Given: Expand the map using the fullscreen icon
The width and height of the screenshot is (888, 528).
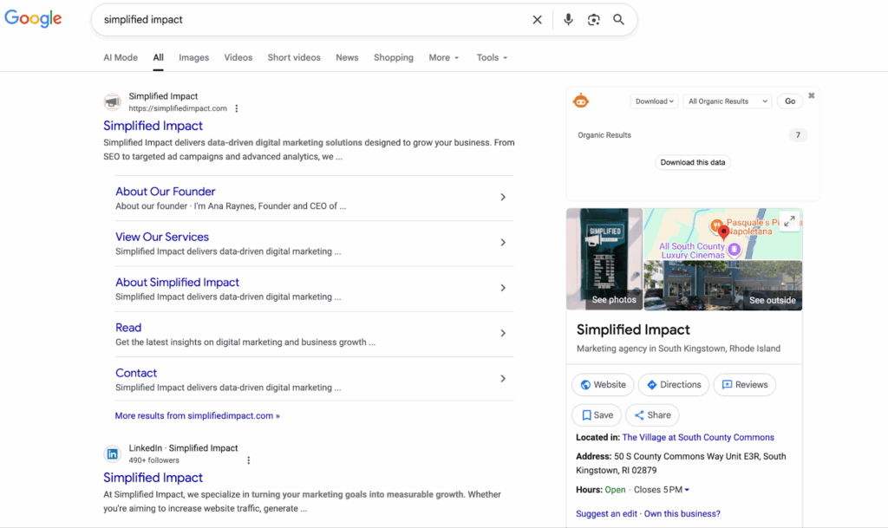Looking at the screenshot, I should pos(789,221).
